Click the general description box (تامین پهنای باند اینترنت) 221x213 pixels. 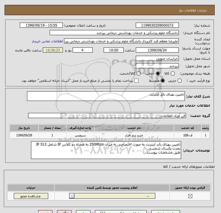(x=106, y=96)
